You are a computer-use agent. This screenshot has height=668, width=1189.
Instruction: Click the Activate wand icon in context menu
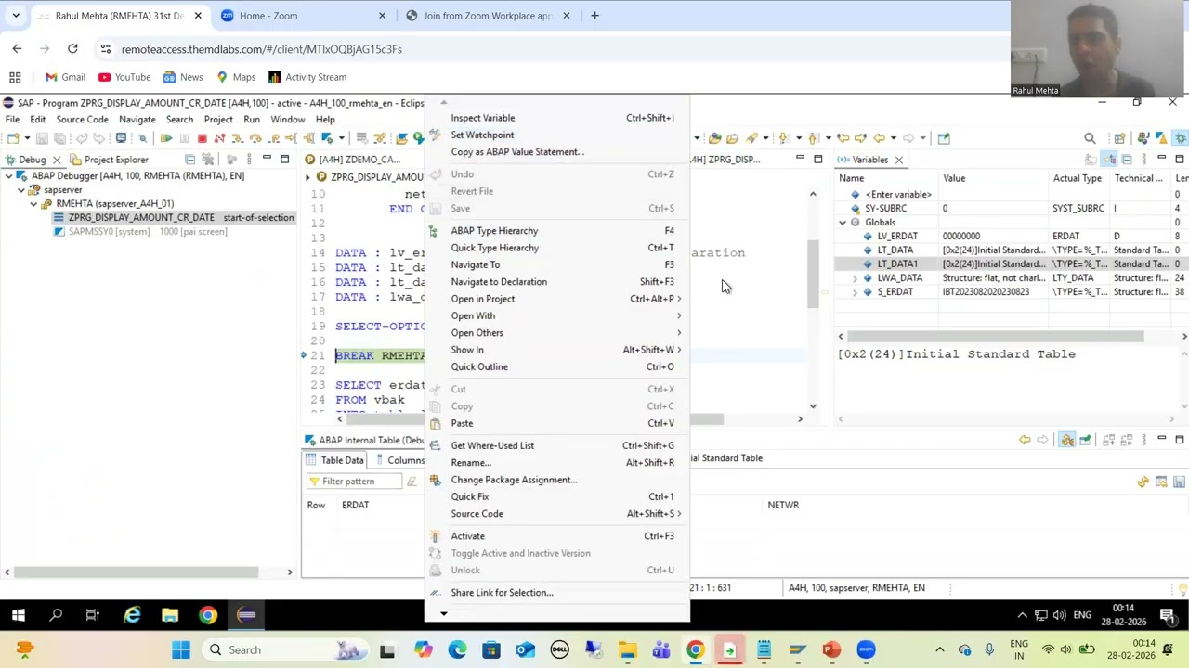[x=435, y=536]
